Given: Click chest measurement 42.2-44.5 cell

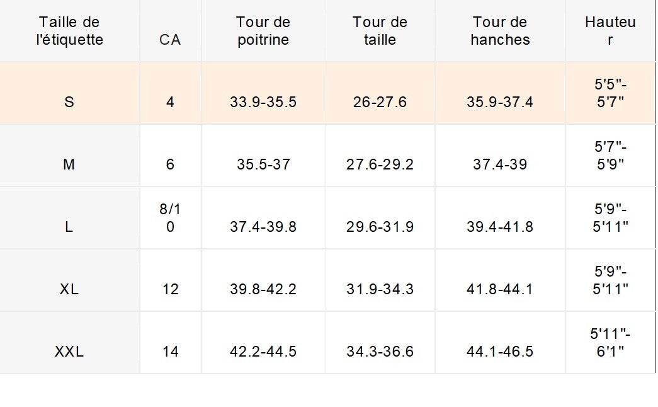Looking at the screenshot, I should tap(263, 352).
